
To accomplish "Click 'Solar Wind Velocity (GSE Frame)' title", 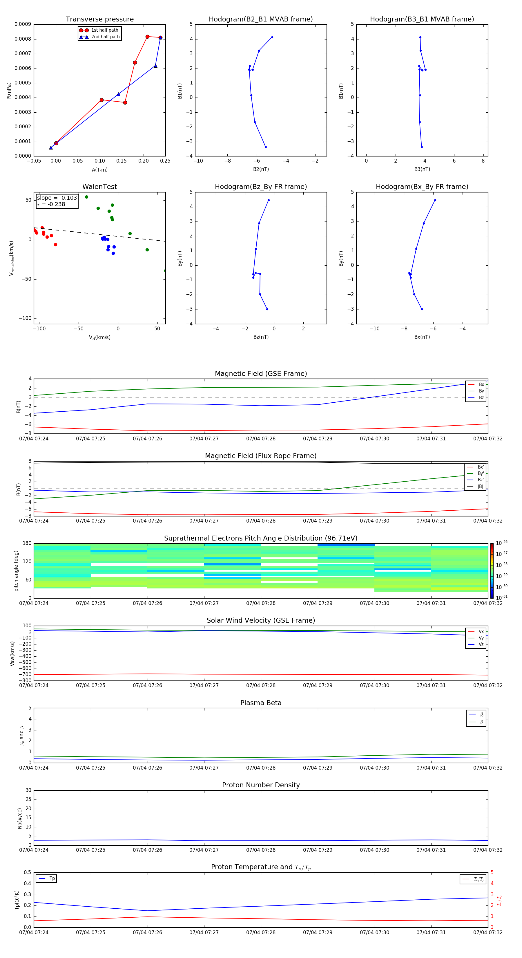I will pos(260,620).
